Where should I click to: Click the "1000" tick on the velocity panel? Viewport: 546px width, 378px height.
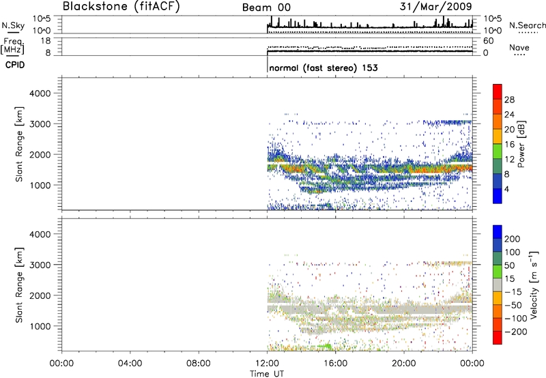click(x=40, y=326)
